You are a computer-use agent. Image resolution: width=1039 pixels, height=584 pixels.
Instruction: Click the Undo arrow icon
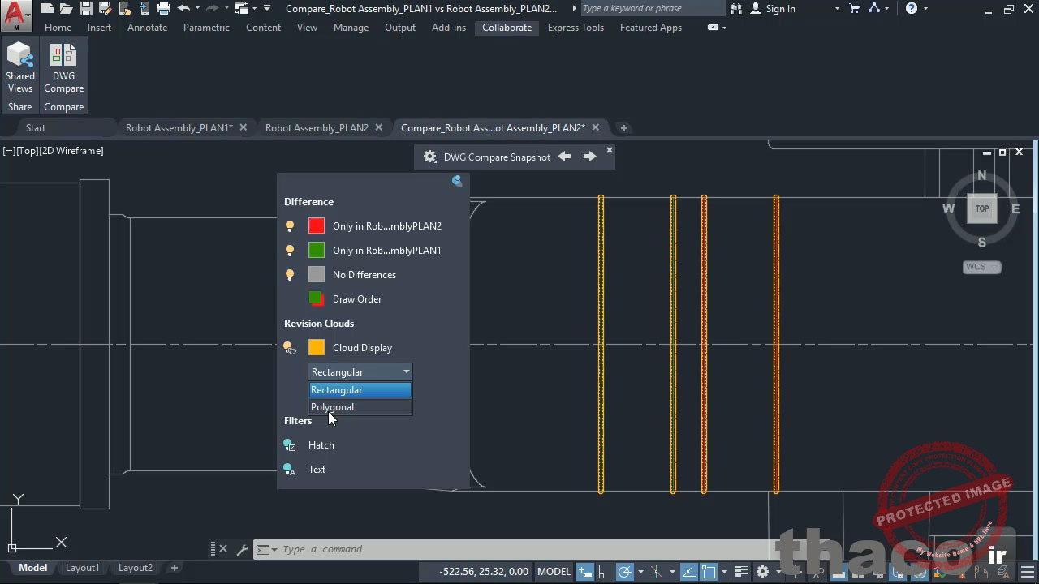[x=183, y=8]
